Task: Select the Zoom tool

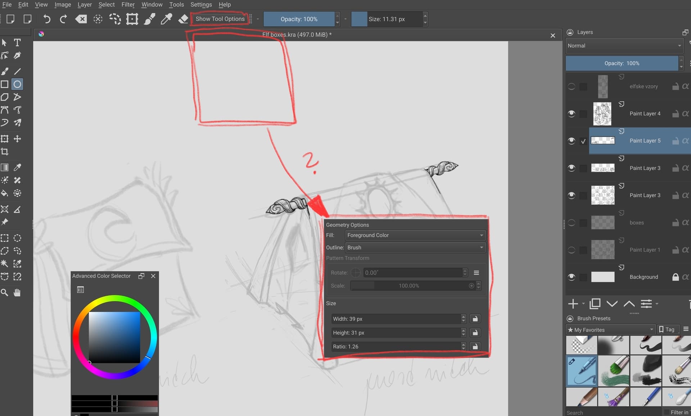Action: pyautogui.click(x=5, y=292)
